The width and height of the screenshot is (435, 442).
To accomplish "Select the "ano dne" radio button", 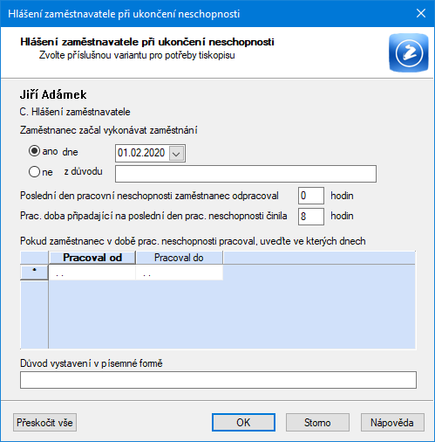I will pos(34,151).
